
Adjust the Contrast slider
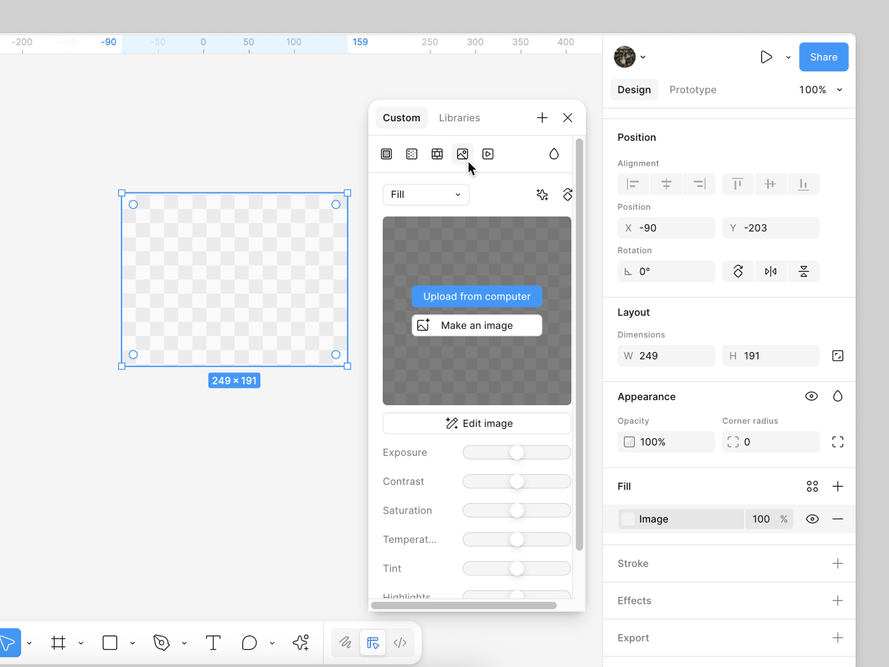click(516, 481)
